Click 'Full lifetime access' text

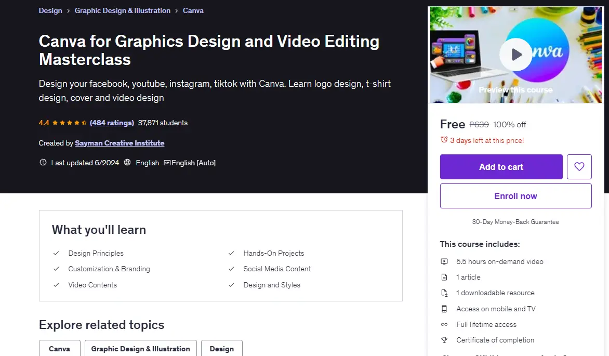[486, 324]
